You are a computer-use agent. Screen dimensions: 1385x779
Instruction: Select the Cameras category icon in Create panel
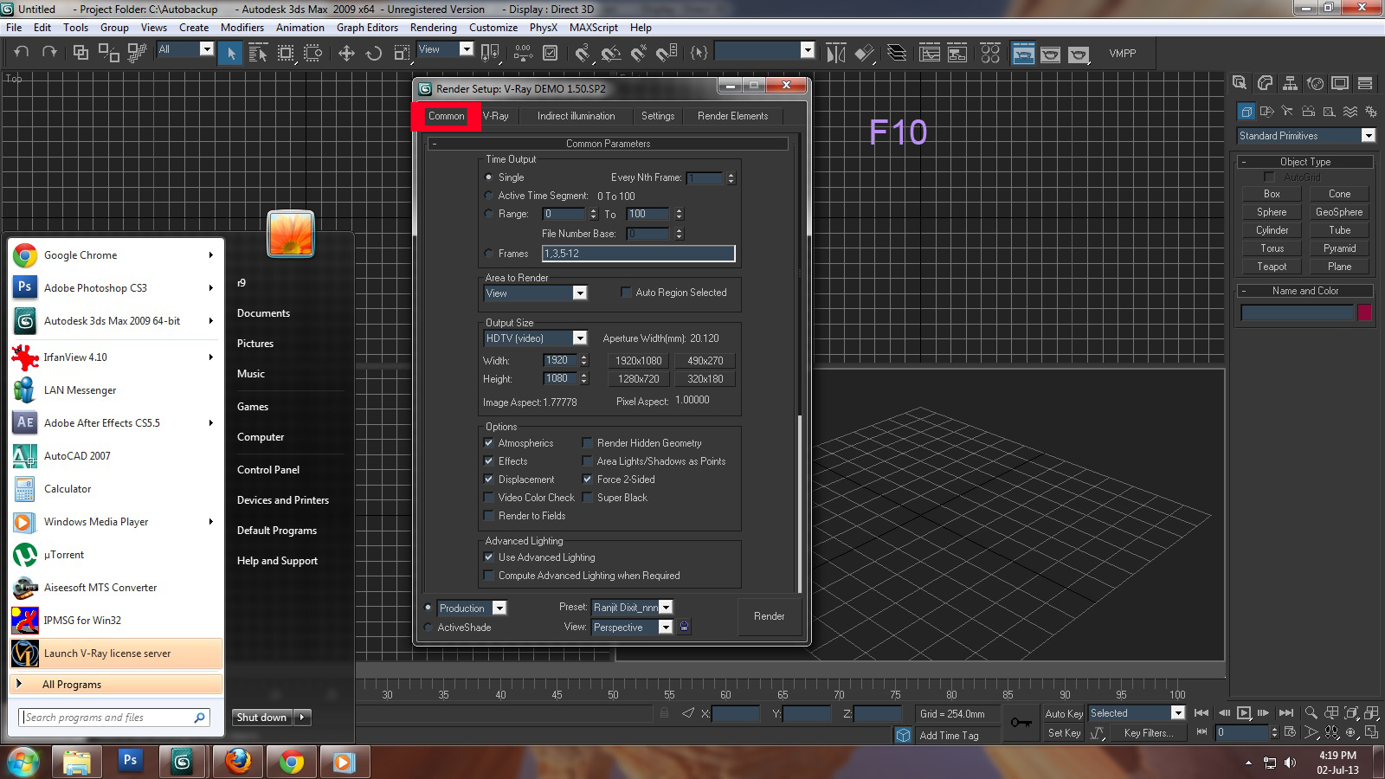[1308, 112]
